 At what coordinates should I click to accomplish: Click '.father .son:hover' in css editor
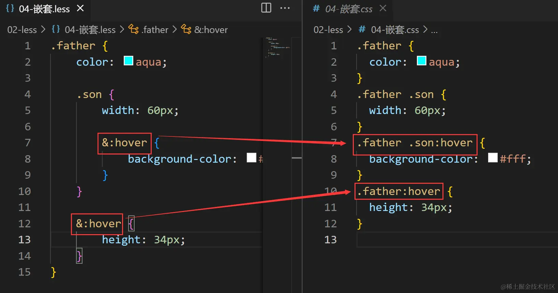415,143
